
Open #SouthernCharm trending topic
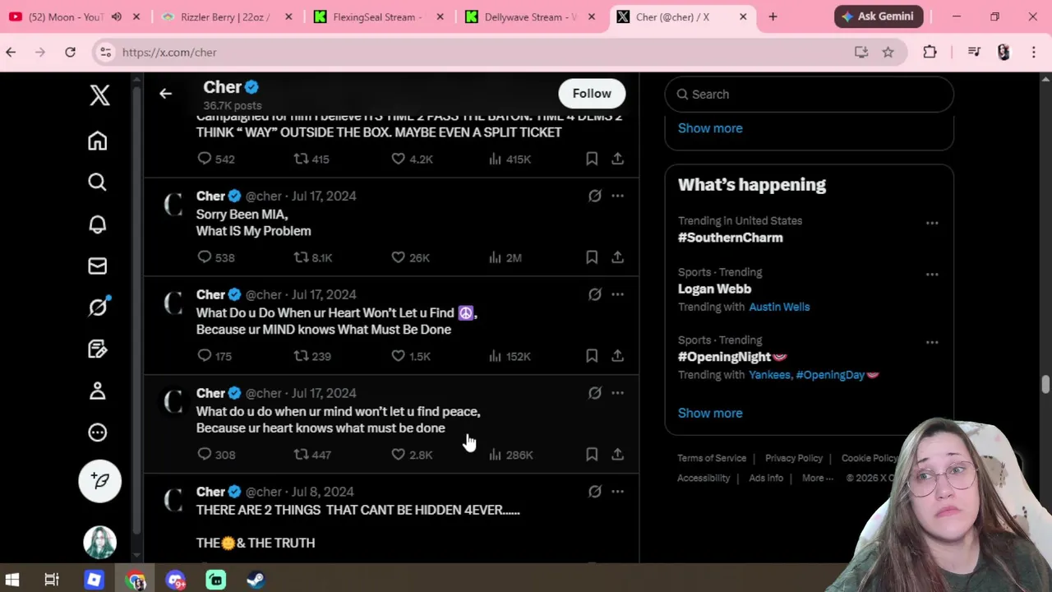coord(731,238)
